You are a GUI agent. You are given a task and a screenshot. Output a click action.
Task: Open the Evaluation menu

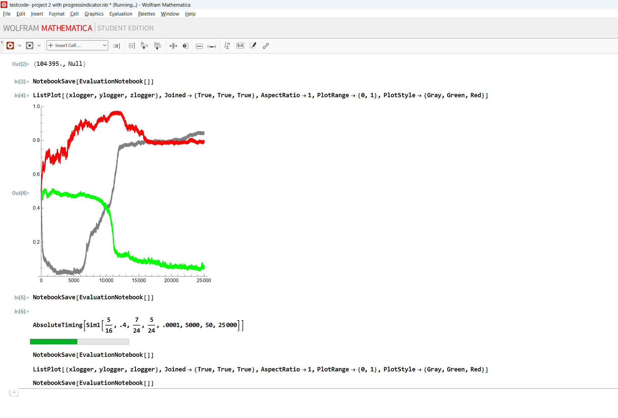pos(121,14)
